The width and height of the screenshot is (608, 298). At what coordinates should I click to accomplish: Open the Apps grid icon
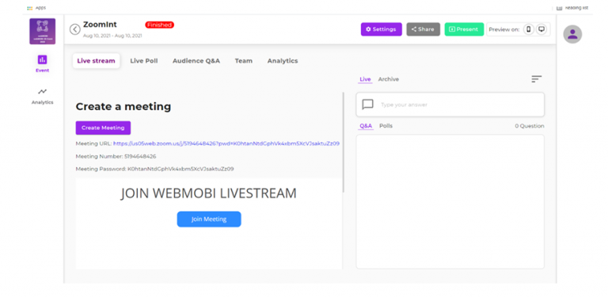30,8
